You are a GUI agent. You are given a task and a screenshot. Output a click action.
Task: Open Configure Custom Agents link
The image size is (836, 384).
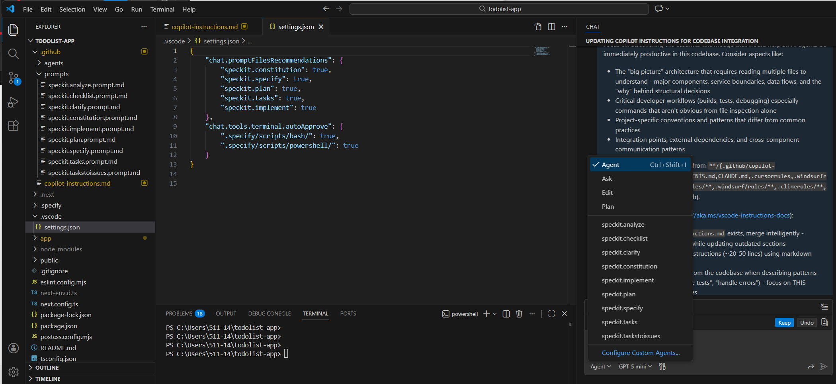pyautogui.click(x=641, y=353)
